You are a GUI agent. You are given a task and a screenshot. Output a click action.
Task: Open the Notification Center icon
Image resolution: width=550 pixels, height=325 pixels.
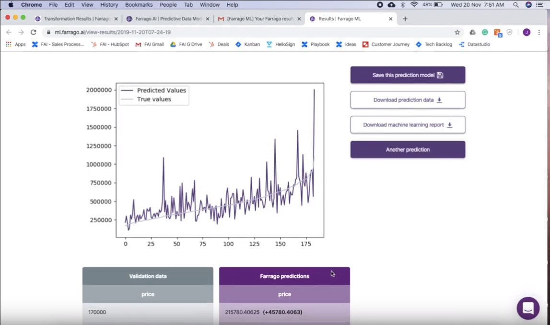[540, 5]
